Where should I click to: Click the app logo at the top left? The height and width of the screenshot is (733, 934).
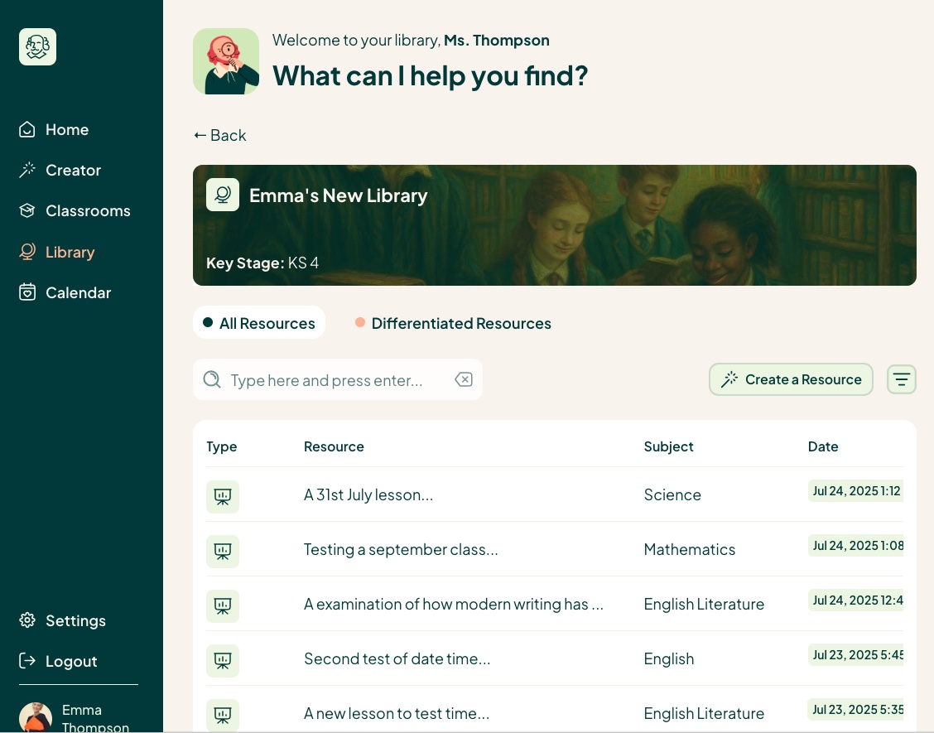[x=37, y=46]
